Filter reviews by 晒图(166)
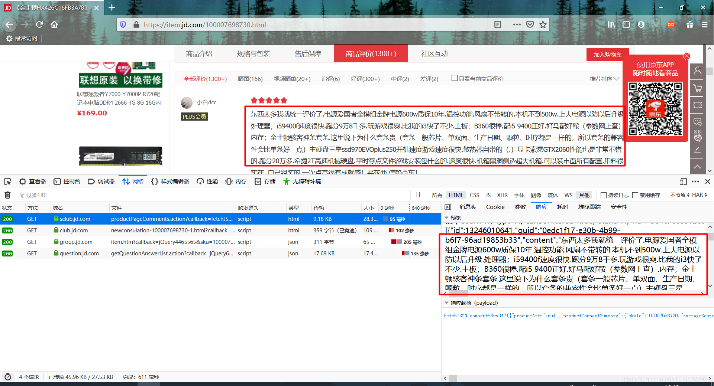 250,79
